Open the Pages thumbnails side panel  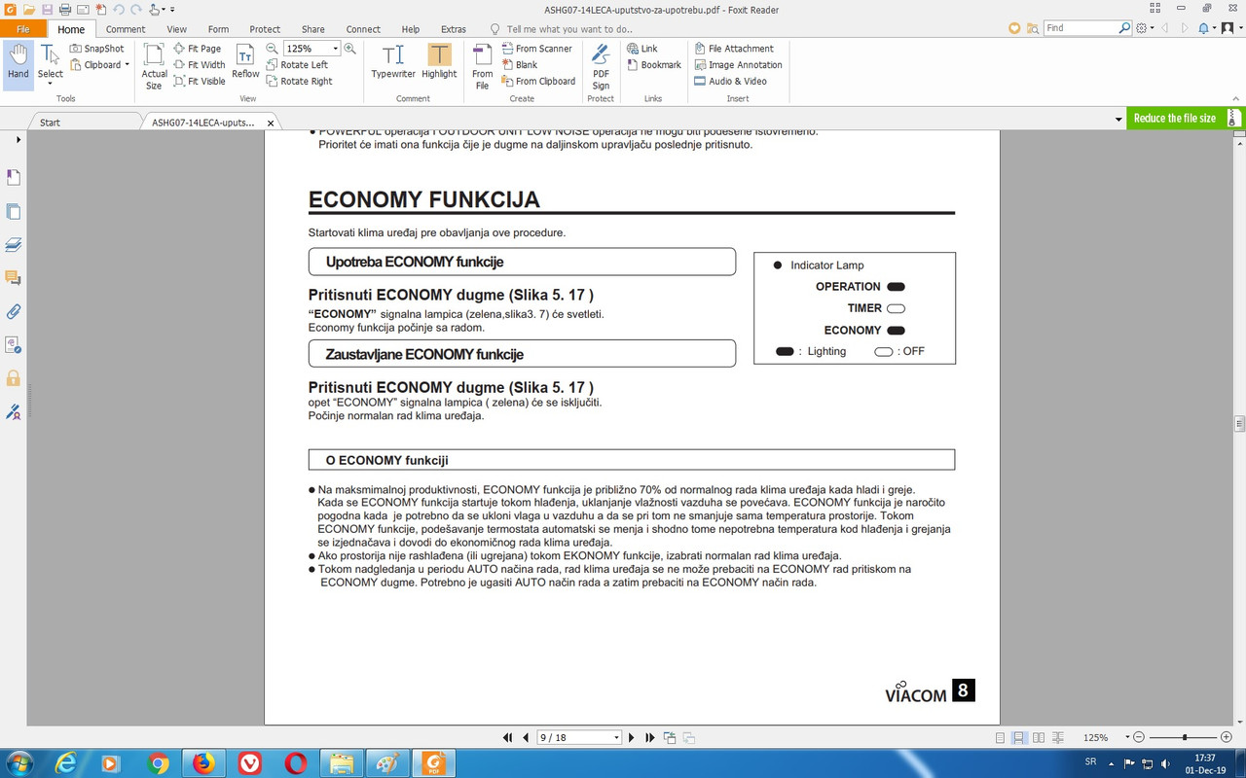pos(14,211)
